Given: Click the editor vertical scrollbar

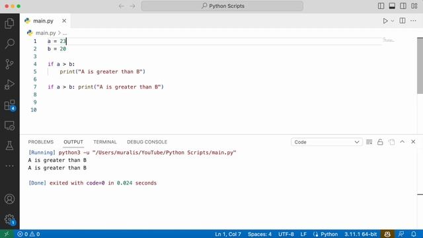Looking at the screenshot, I should tap(420, 65).
